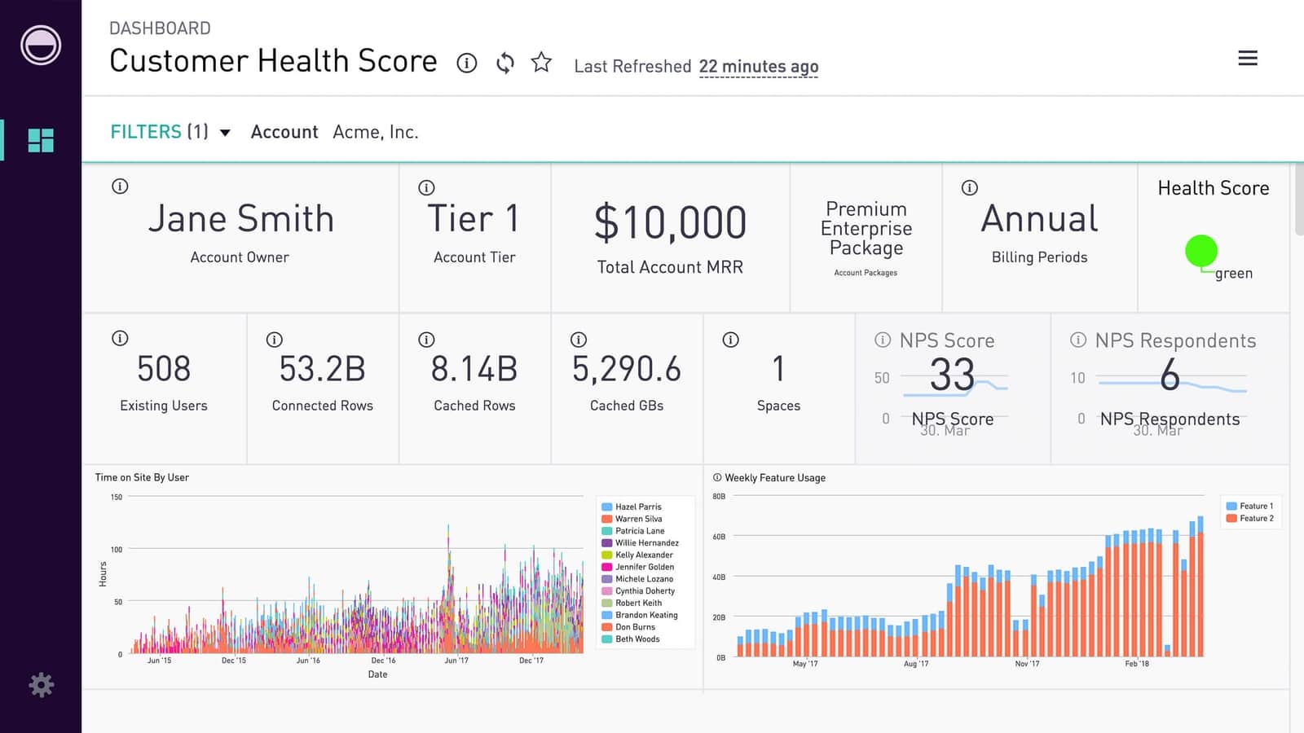The width and height of the screenshot is (1304, 733).
Task: Open the hamburger menu at top right
Action: tap(1247, 59)
